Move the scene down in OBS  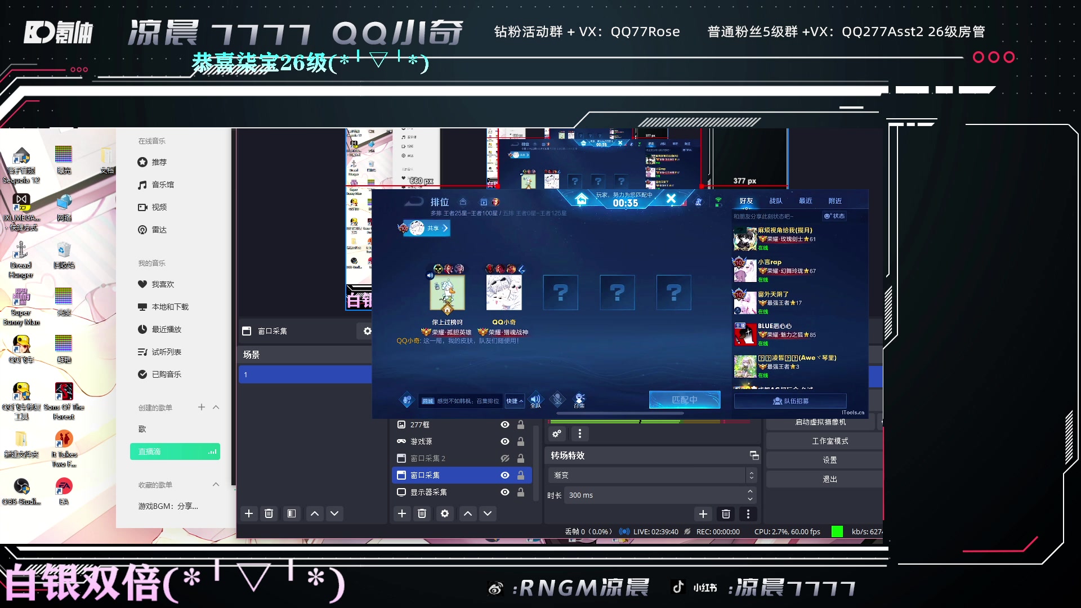(334, 513)
